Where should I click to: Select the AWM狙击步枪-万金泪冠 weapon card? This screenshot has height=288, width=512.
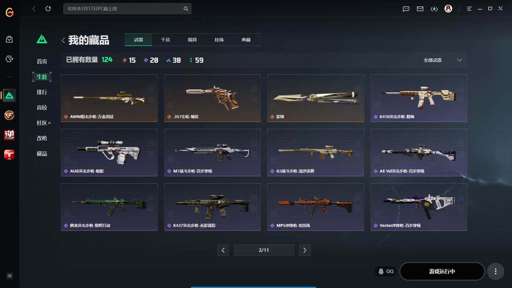(x=109, y=98)
